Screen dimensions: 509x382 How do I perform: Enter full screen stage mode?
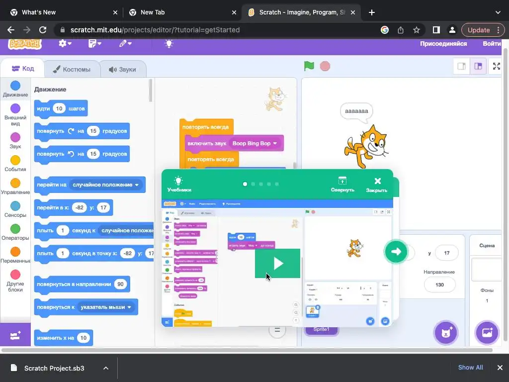[x=497, y=66]
